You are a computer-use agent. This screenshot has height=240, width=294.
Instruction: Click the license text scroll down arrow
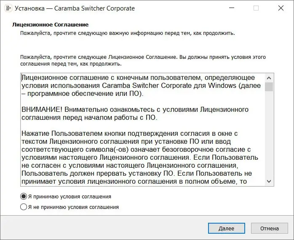click(x=269, y=181)
